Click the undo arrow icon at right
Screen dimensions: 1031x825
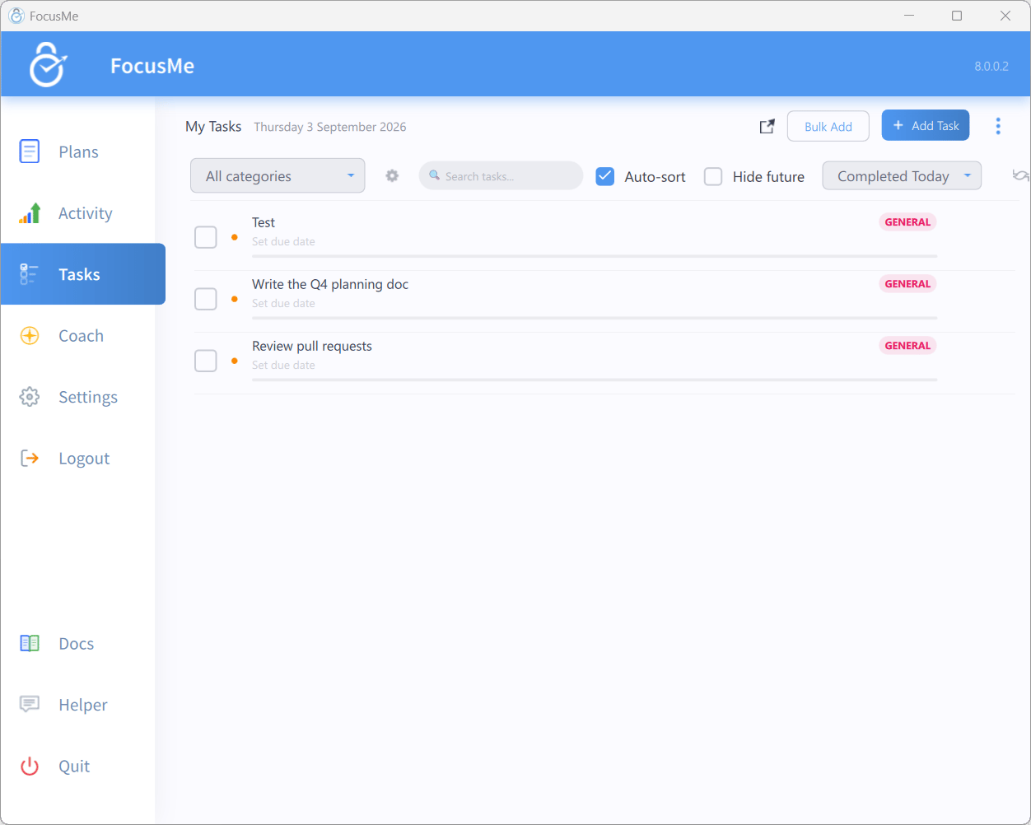click(1020, 175)
